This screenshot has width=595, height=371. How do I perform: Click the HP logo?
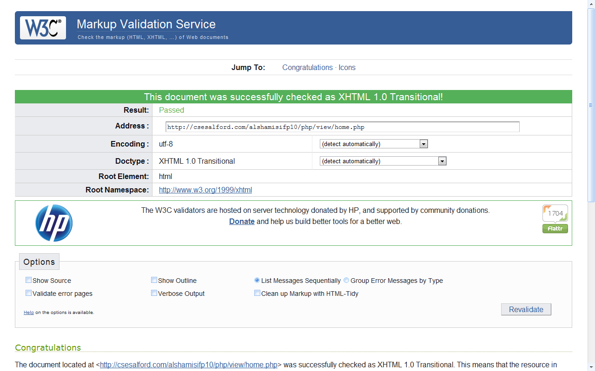pyautogui.click(x=54, y=223)
